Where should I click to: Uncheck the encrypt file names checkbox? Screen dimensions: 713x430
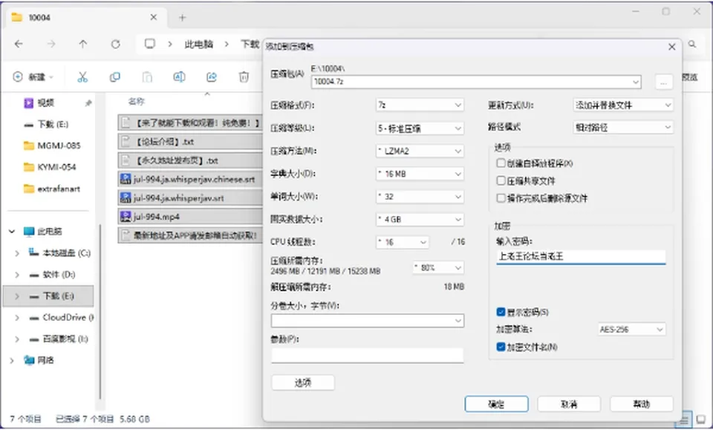pyautogui.click(x=501, y=348)
